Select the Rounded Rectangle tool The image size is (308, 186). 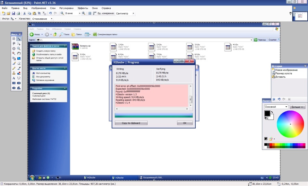tap(19, 83)
